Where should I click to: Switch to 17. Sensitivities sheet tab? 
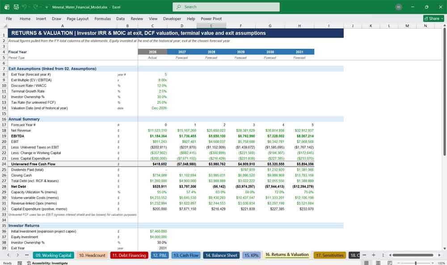(x=329, y=255)
